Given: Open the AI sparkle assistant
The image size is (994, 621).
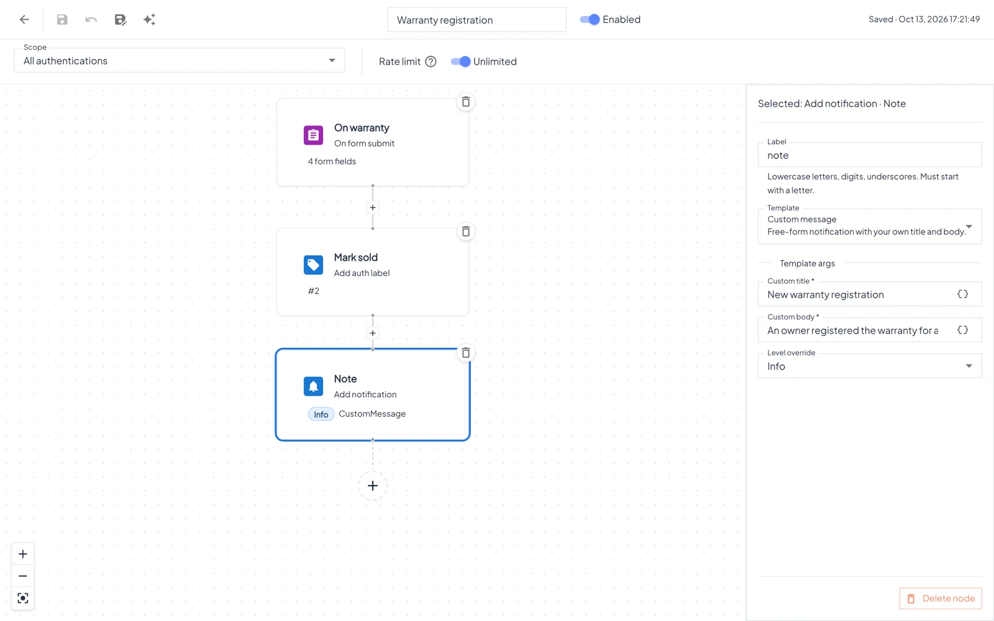Looking at the screenshot, I should (x=149, y=19).
